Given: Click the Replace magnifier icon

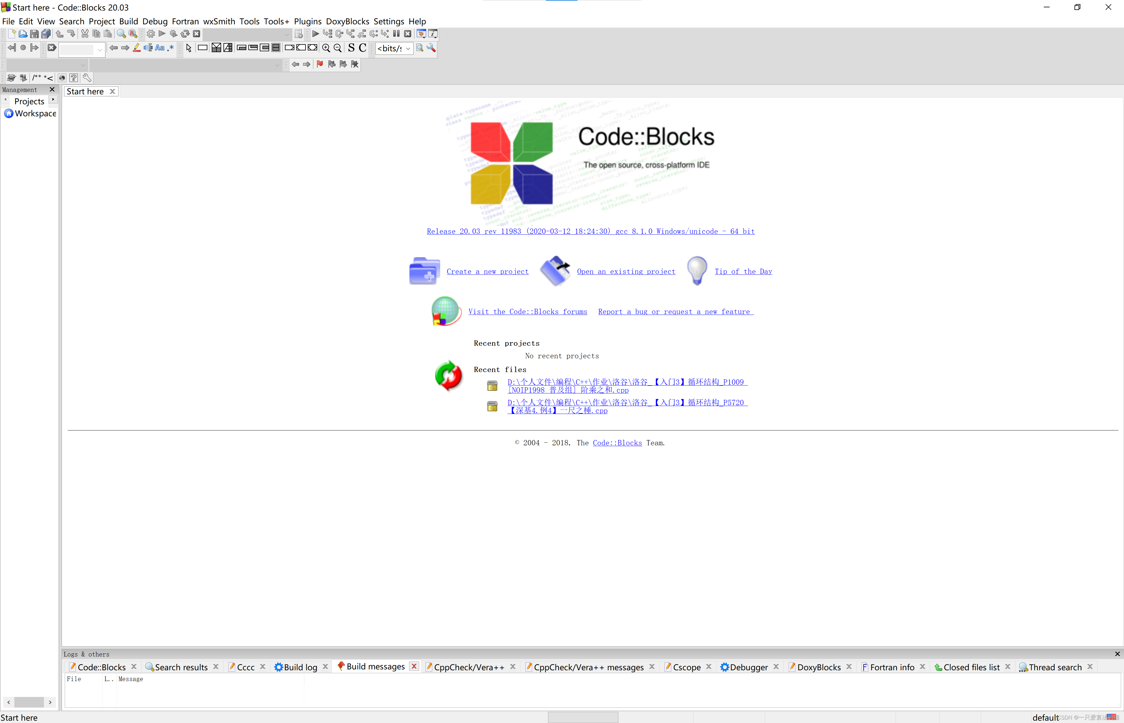Looking at the screenshot, I should click(x=133, y=34).
